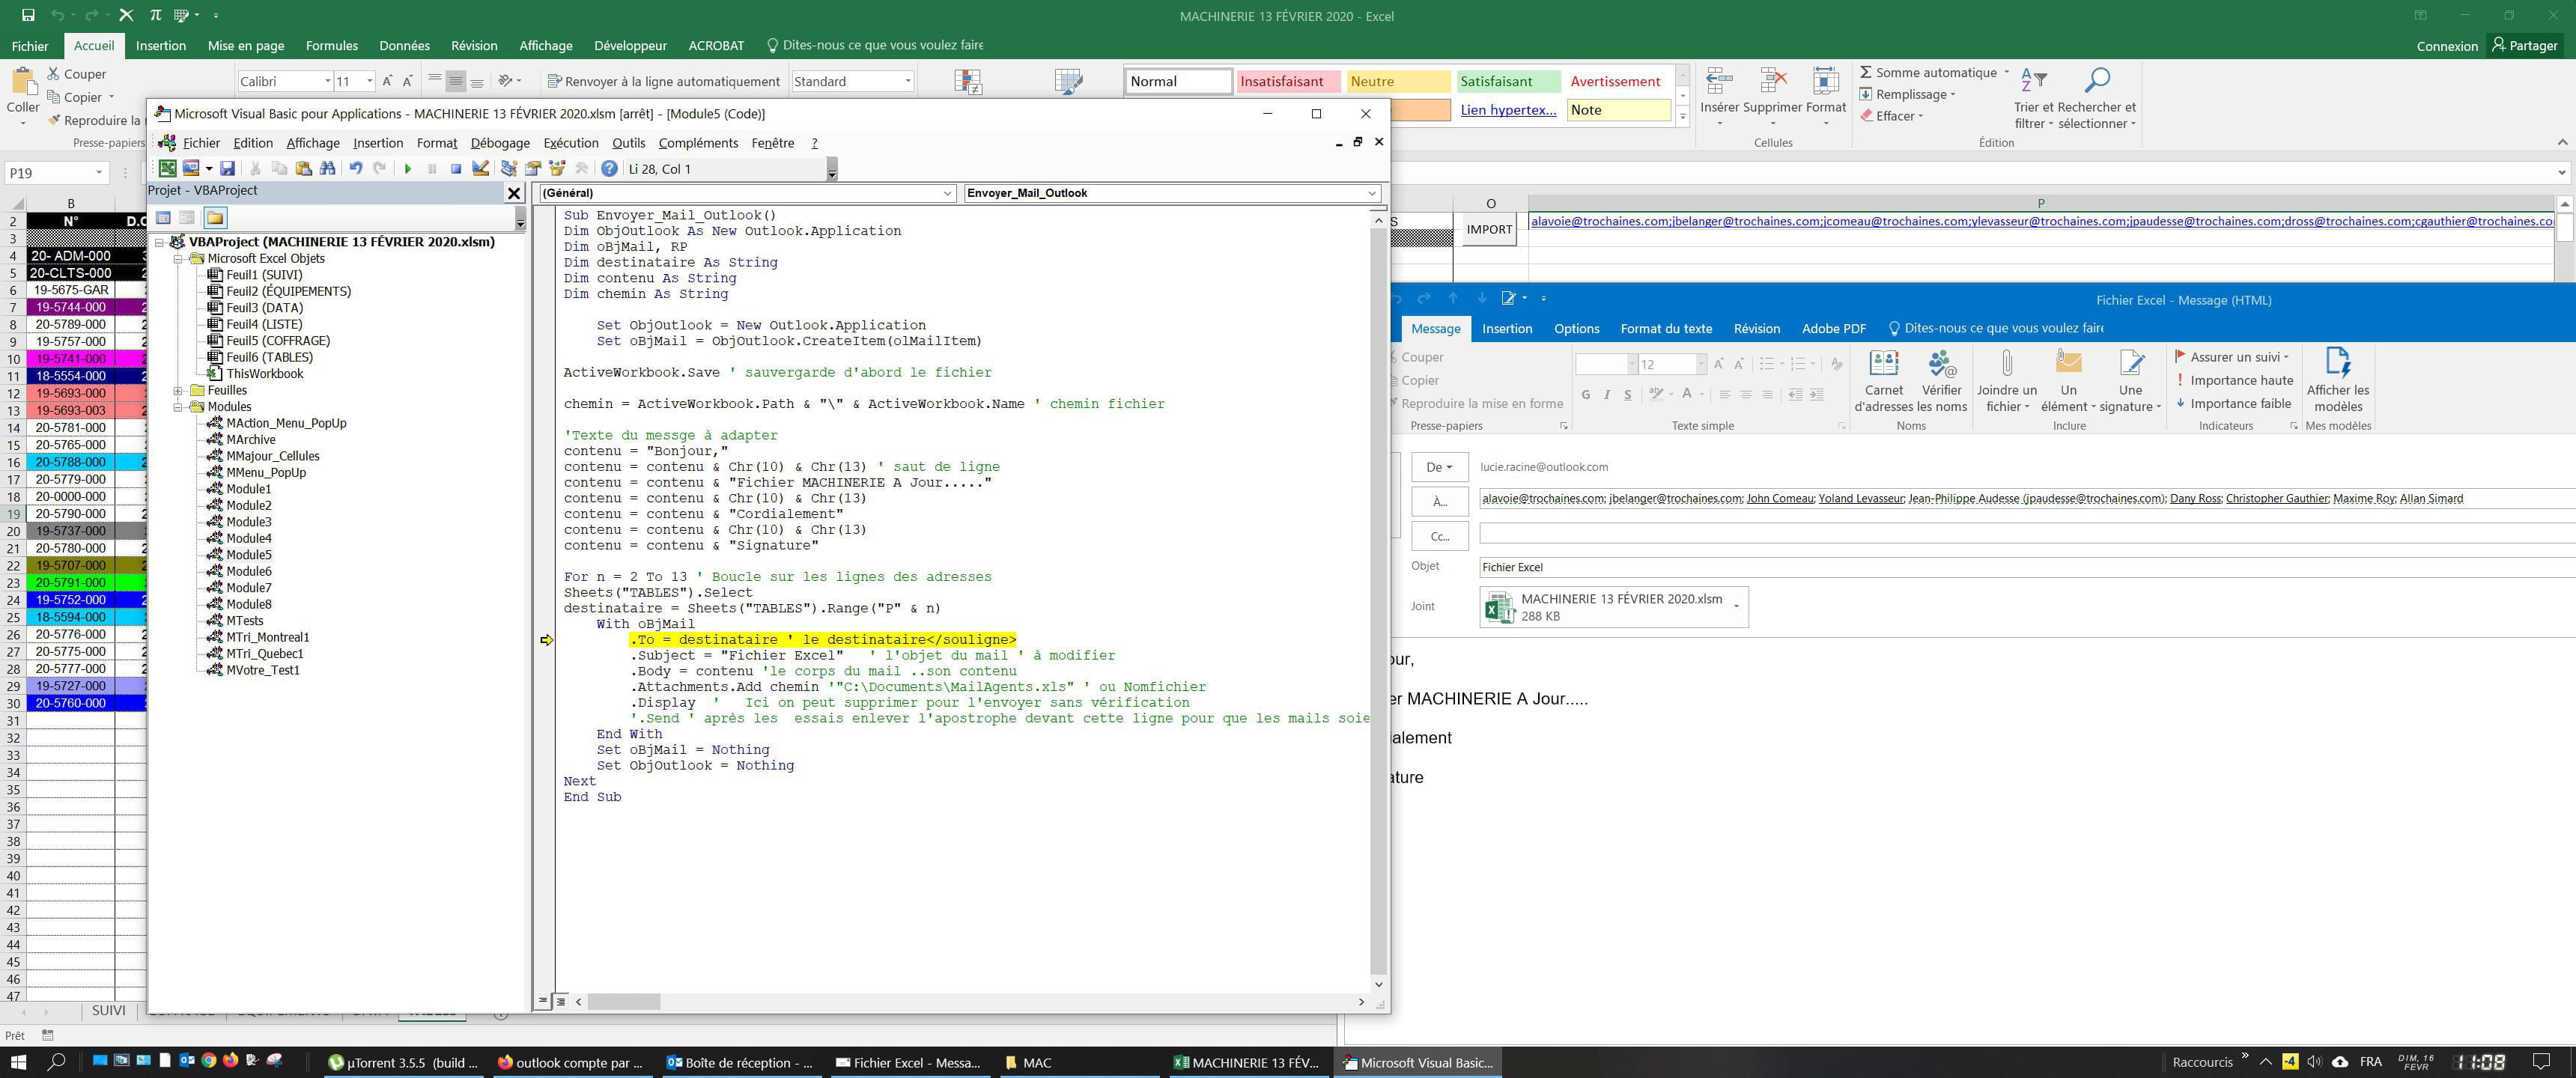Image resolution: width=2576 pixels, height=1078 pixels.
Task: Click Excel Save icon in quick access toolbar
Action: [28, 15]
